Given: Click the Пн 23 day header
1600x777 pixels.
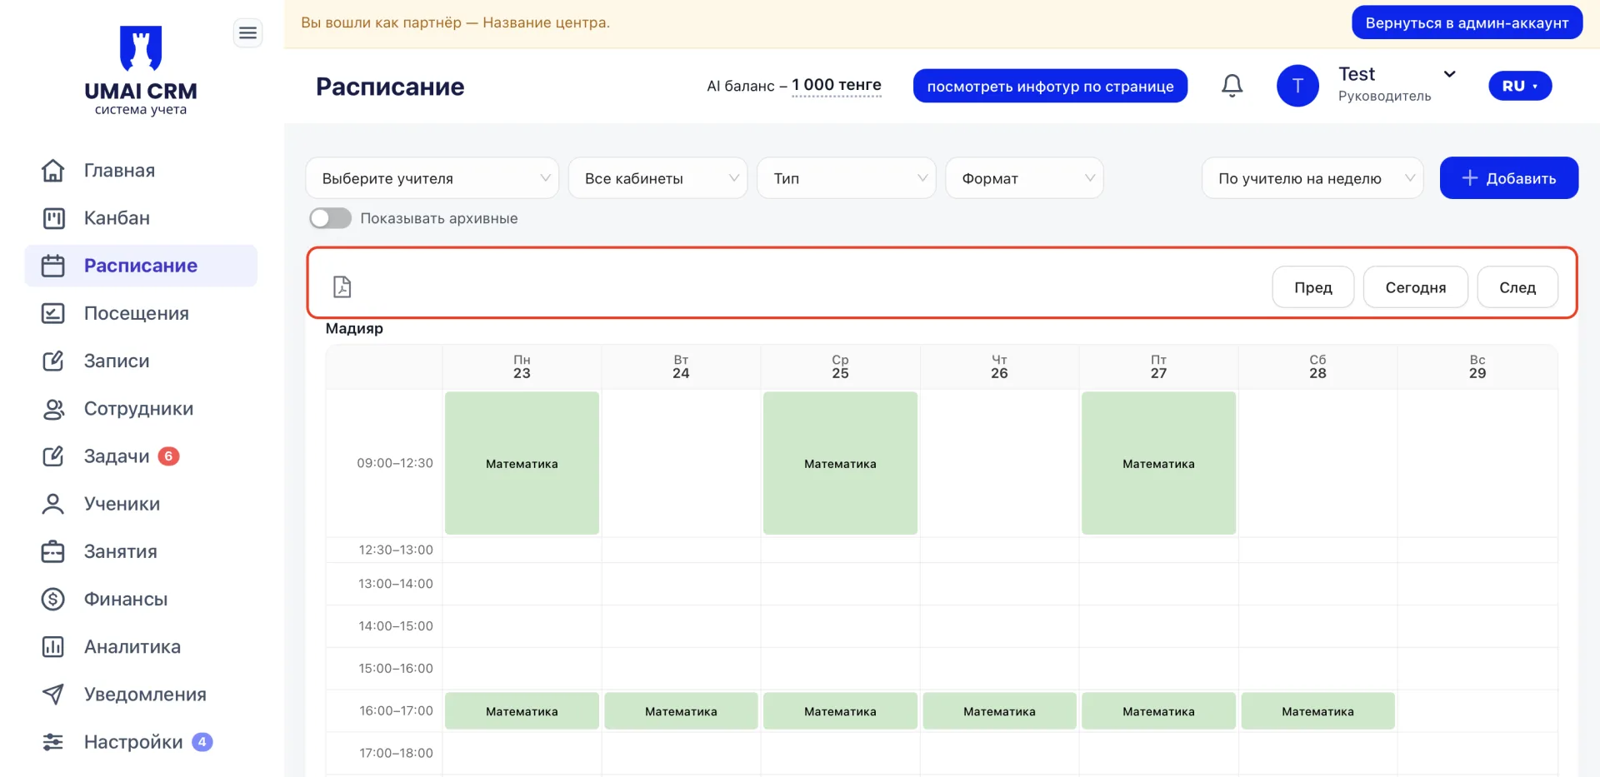Looking at the screenshot, I should point(522,366).
